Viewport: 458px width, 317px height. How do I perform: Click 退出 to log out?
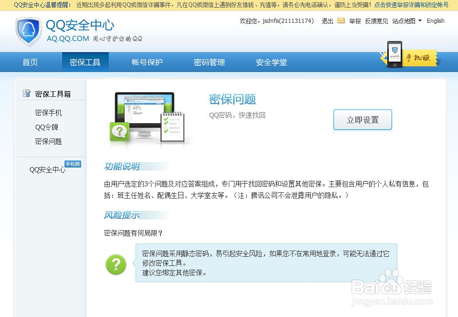point(327,21)
